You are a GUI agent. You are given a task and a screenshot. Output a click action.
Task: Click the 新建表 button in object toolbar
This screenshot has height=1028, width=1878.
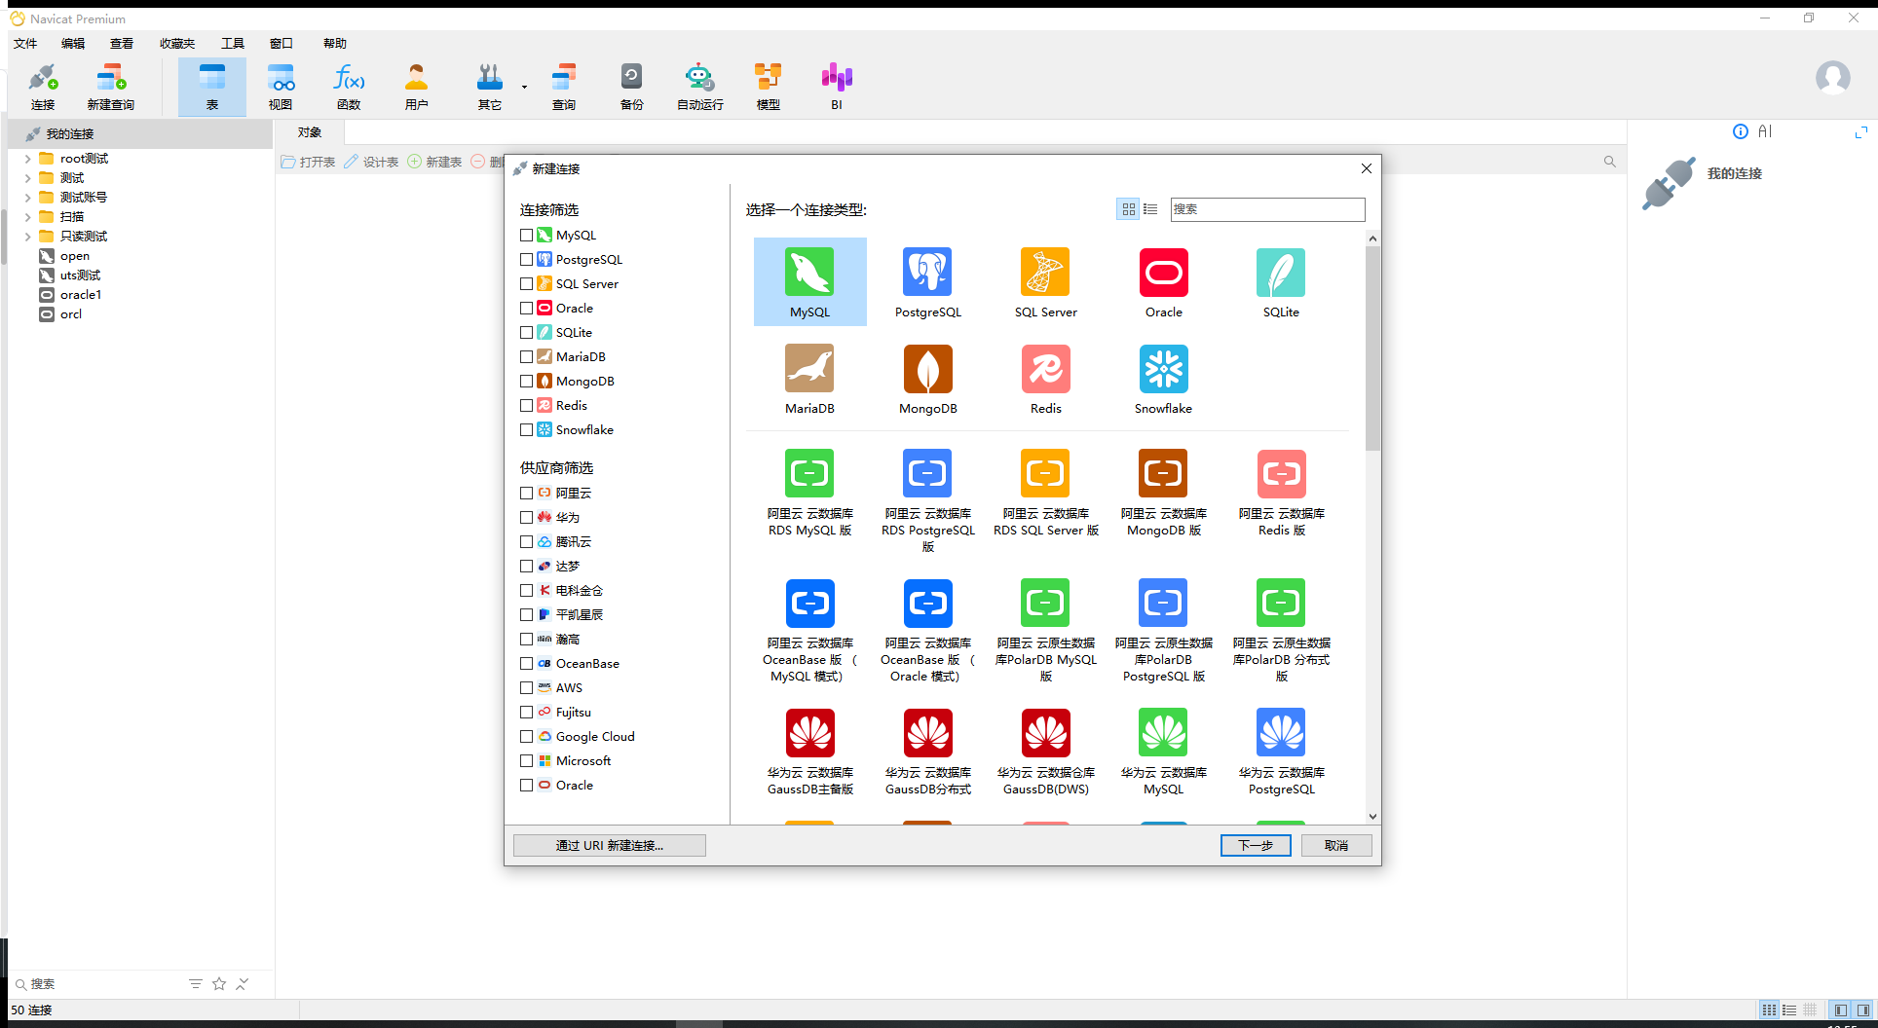pyautogui.click(x=434, y=162)
